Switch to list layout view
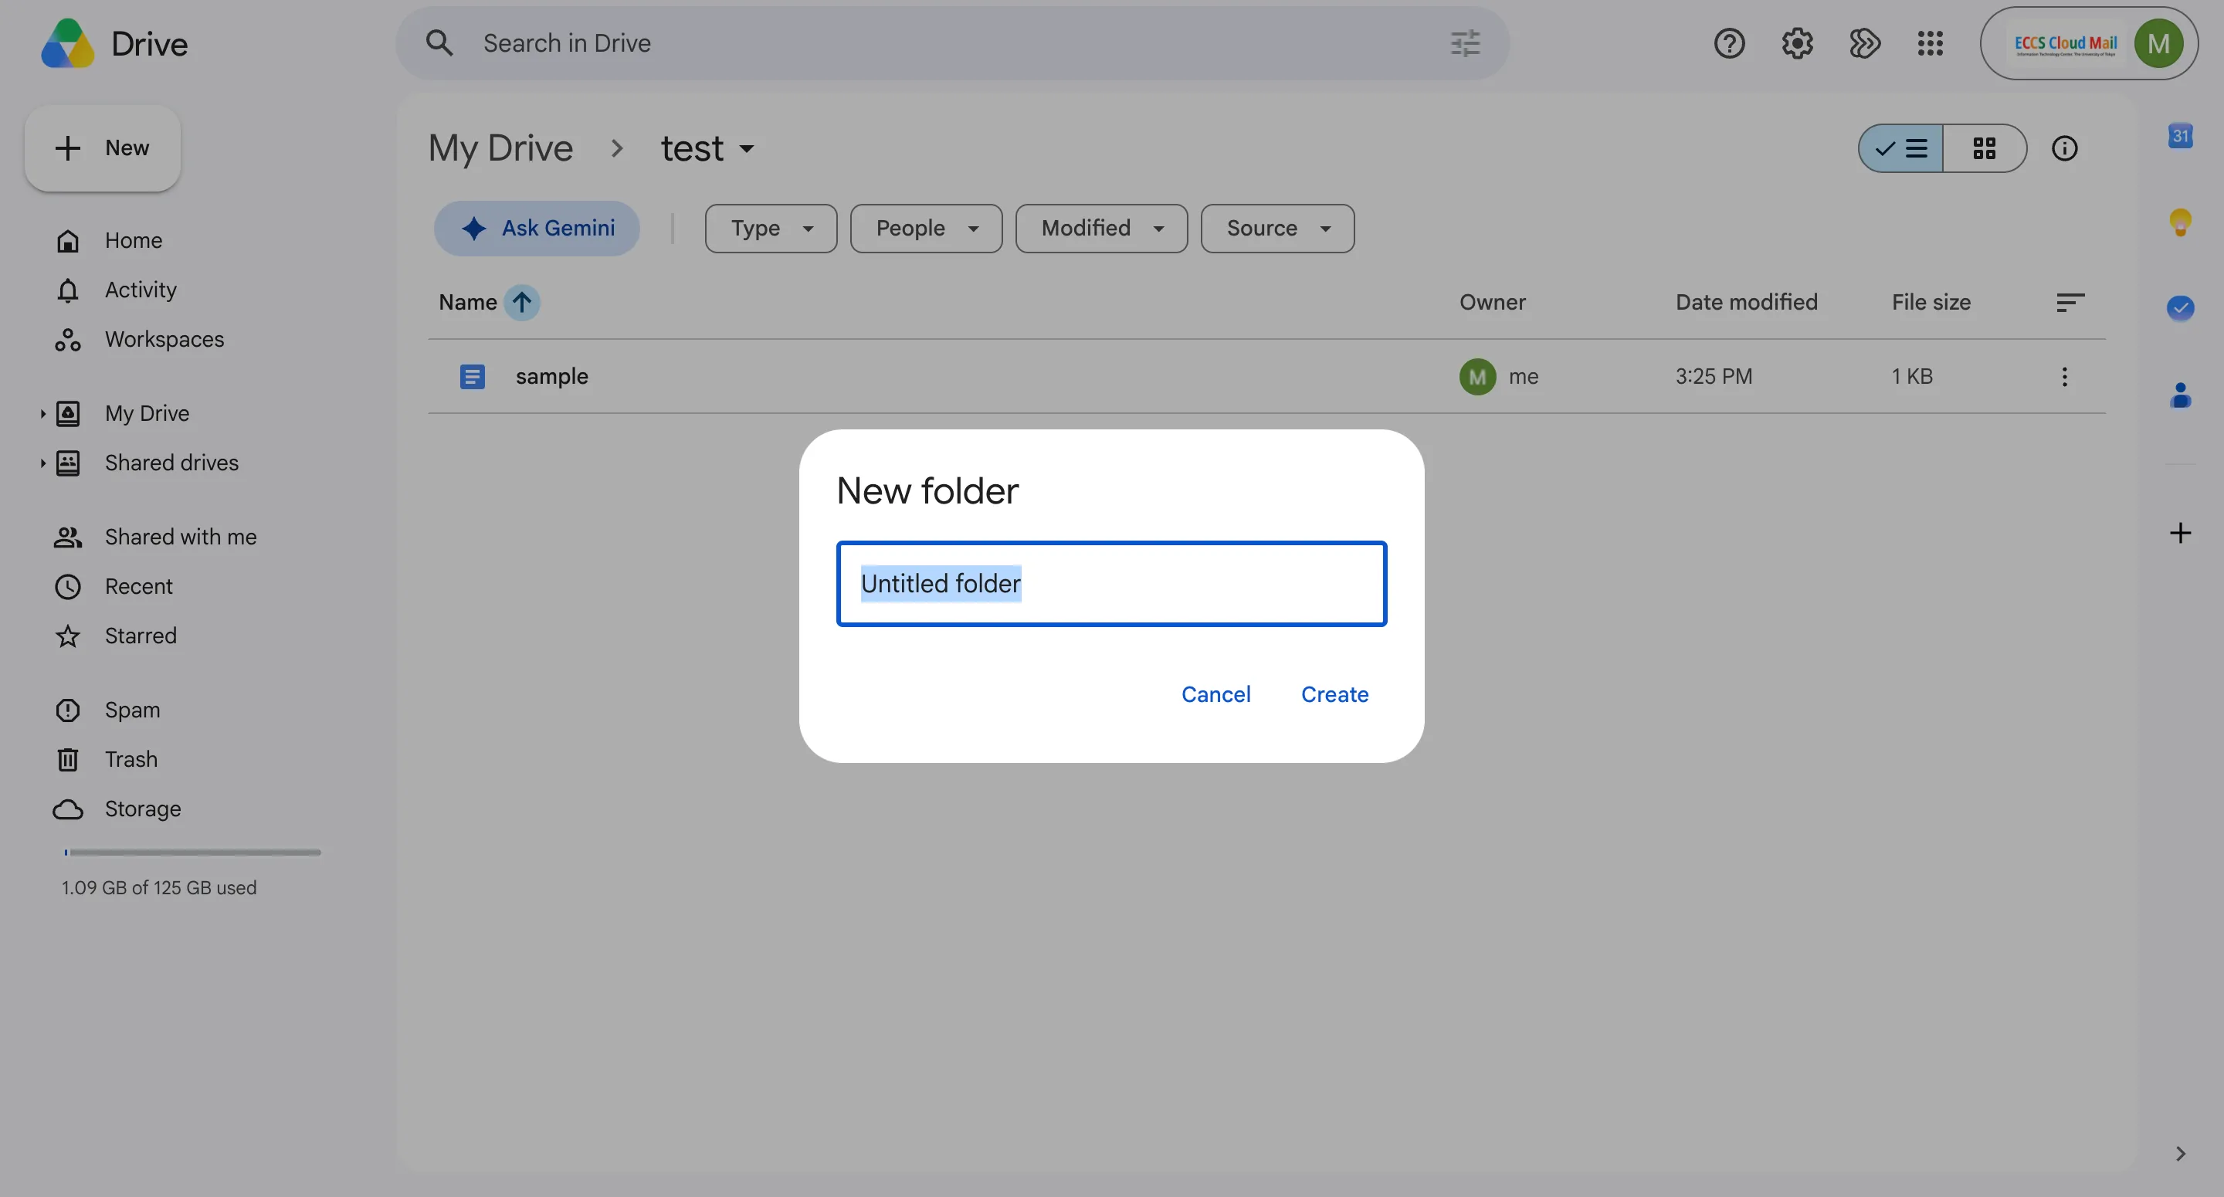The width and height of the screenshot is (2224, 1197). click(x=1901, y=148)
